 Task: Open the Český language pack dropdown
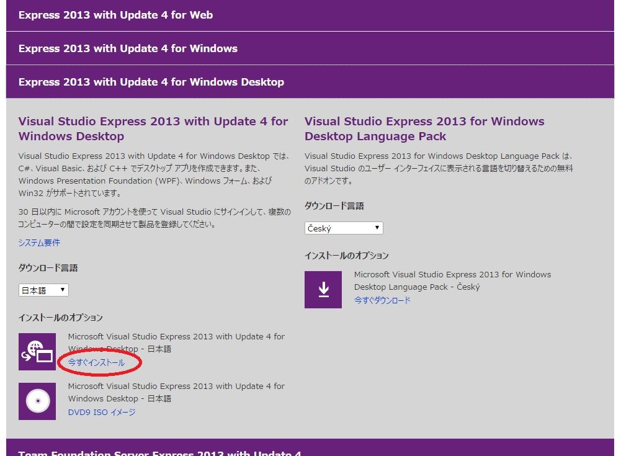[344, 228]
